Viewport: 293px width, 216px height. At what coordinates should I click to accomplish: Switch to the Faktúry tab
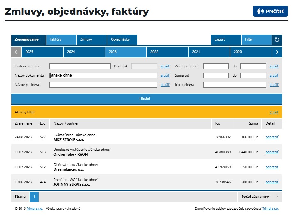click(61, 40)
